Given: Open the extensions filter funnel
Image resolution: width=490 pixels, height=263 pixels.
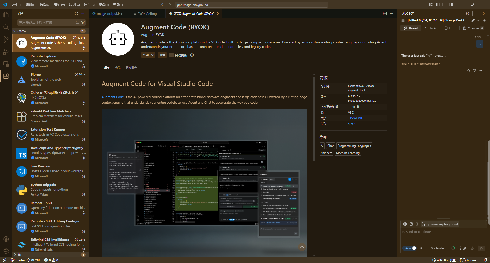Looking at the screenshot, I should [83, 22].
